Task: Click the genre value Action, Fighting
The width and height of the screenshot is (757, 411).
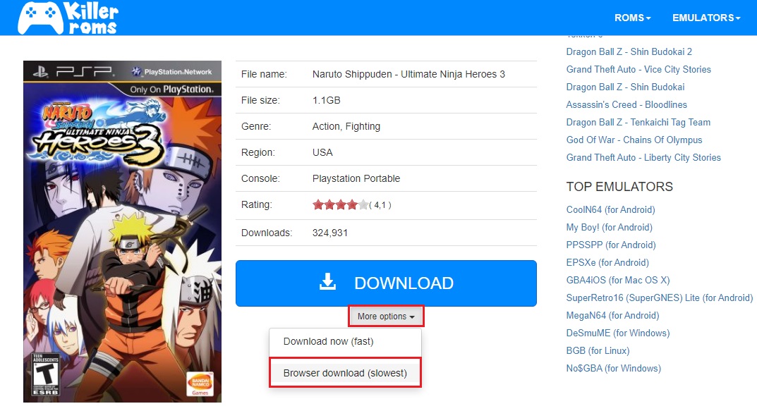Action: tap(346, 126)
